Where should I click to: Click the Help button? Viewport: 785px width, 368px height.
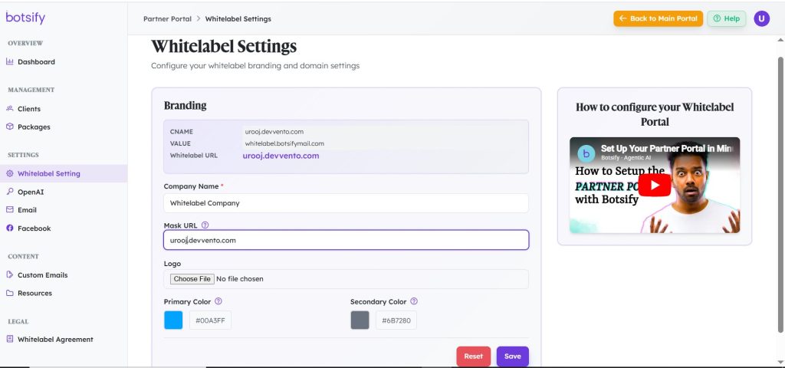(726, 18)
